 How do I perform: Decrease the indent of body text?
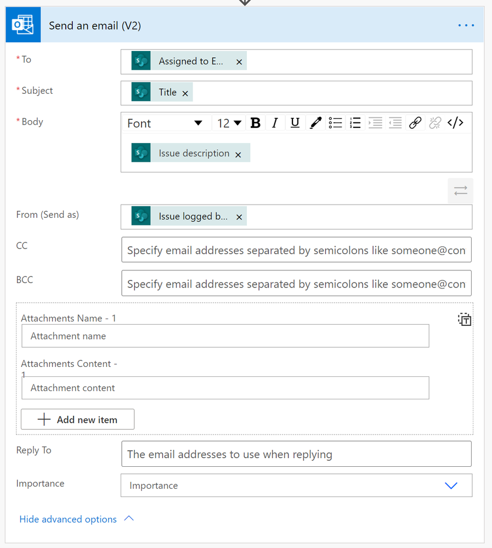[395, 123]
